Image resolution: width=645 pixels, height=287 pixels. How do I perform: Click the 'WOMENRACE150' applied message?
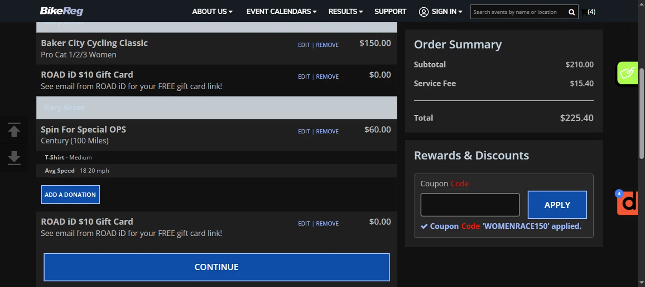501,226
